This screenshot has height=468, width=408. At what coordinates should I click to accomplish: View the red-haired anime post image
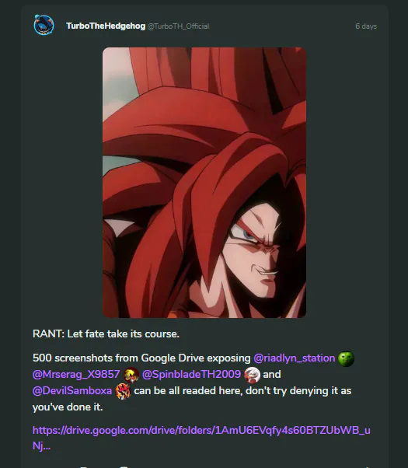(x=204, y=183)
